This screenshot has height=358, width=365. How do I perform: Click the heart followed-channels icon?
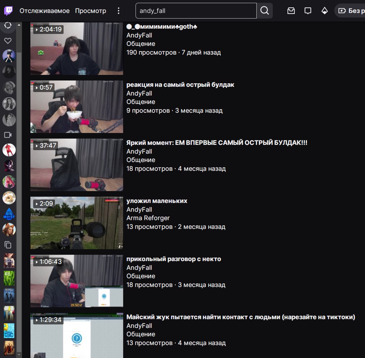pos(8,41)
